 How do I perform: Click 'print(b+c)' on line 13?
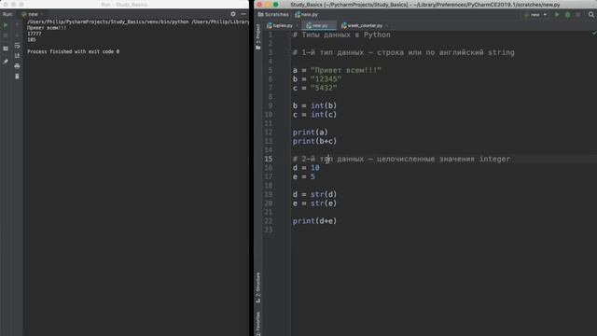(315, 141)
